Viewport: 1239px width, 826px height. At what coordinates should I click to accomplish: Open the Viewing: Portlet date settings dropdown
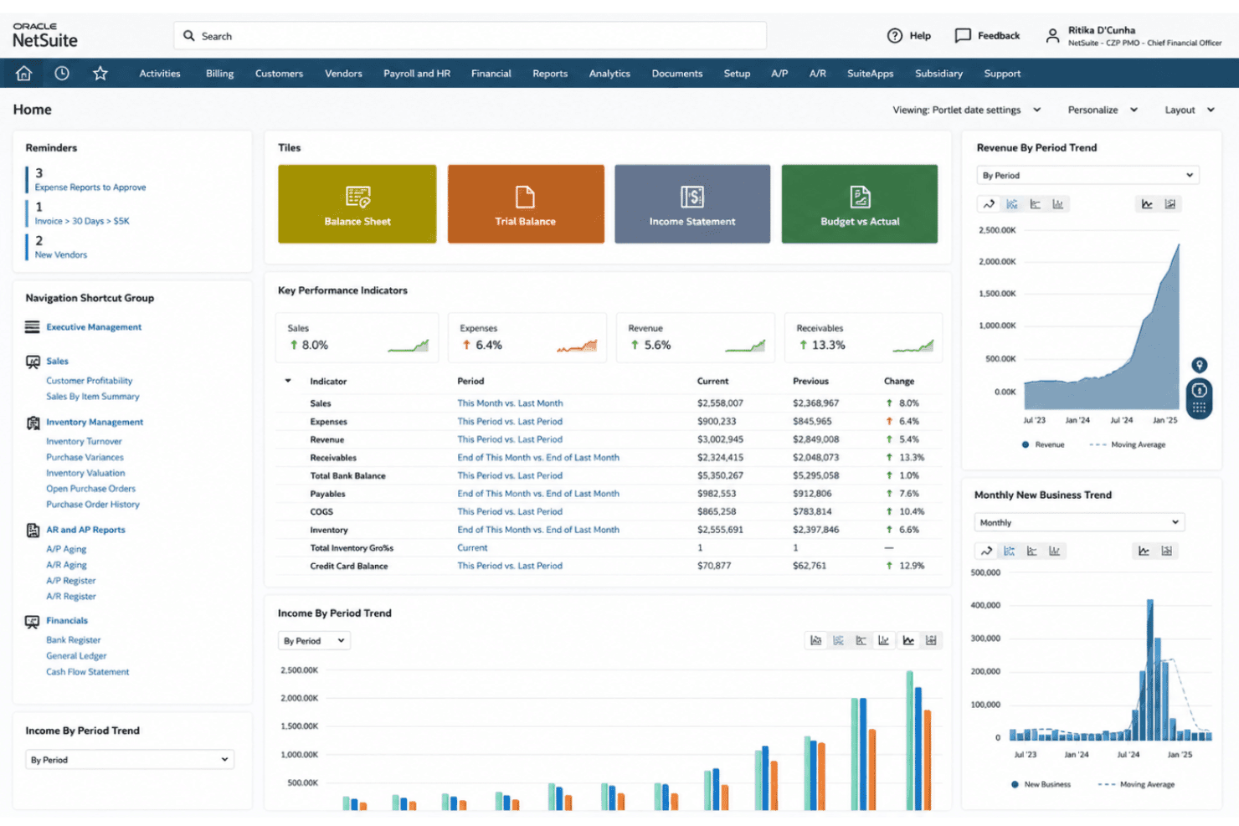tap(967, 110)
